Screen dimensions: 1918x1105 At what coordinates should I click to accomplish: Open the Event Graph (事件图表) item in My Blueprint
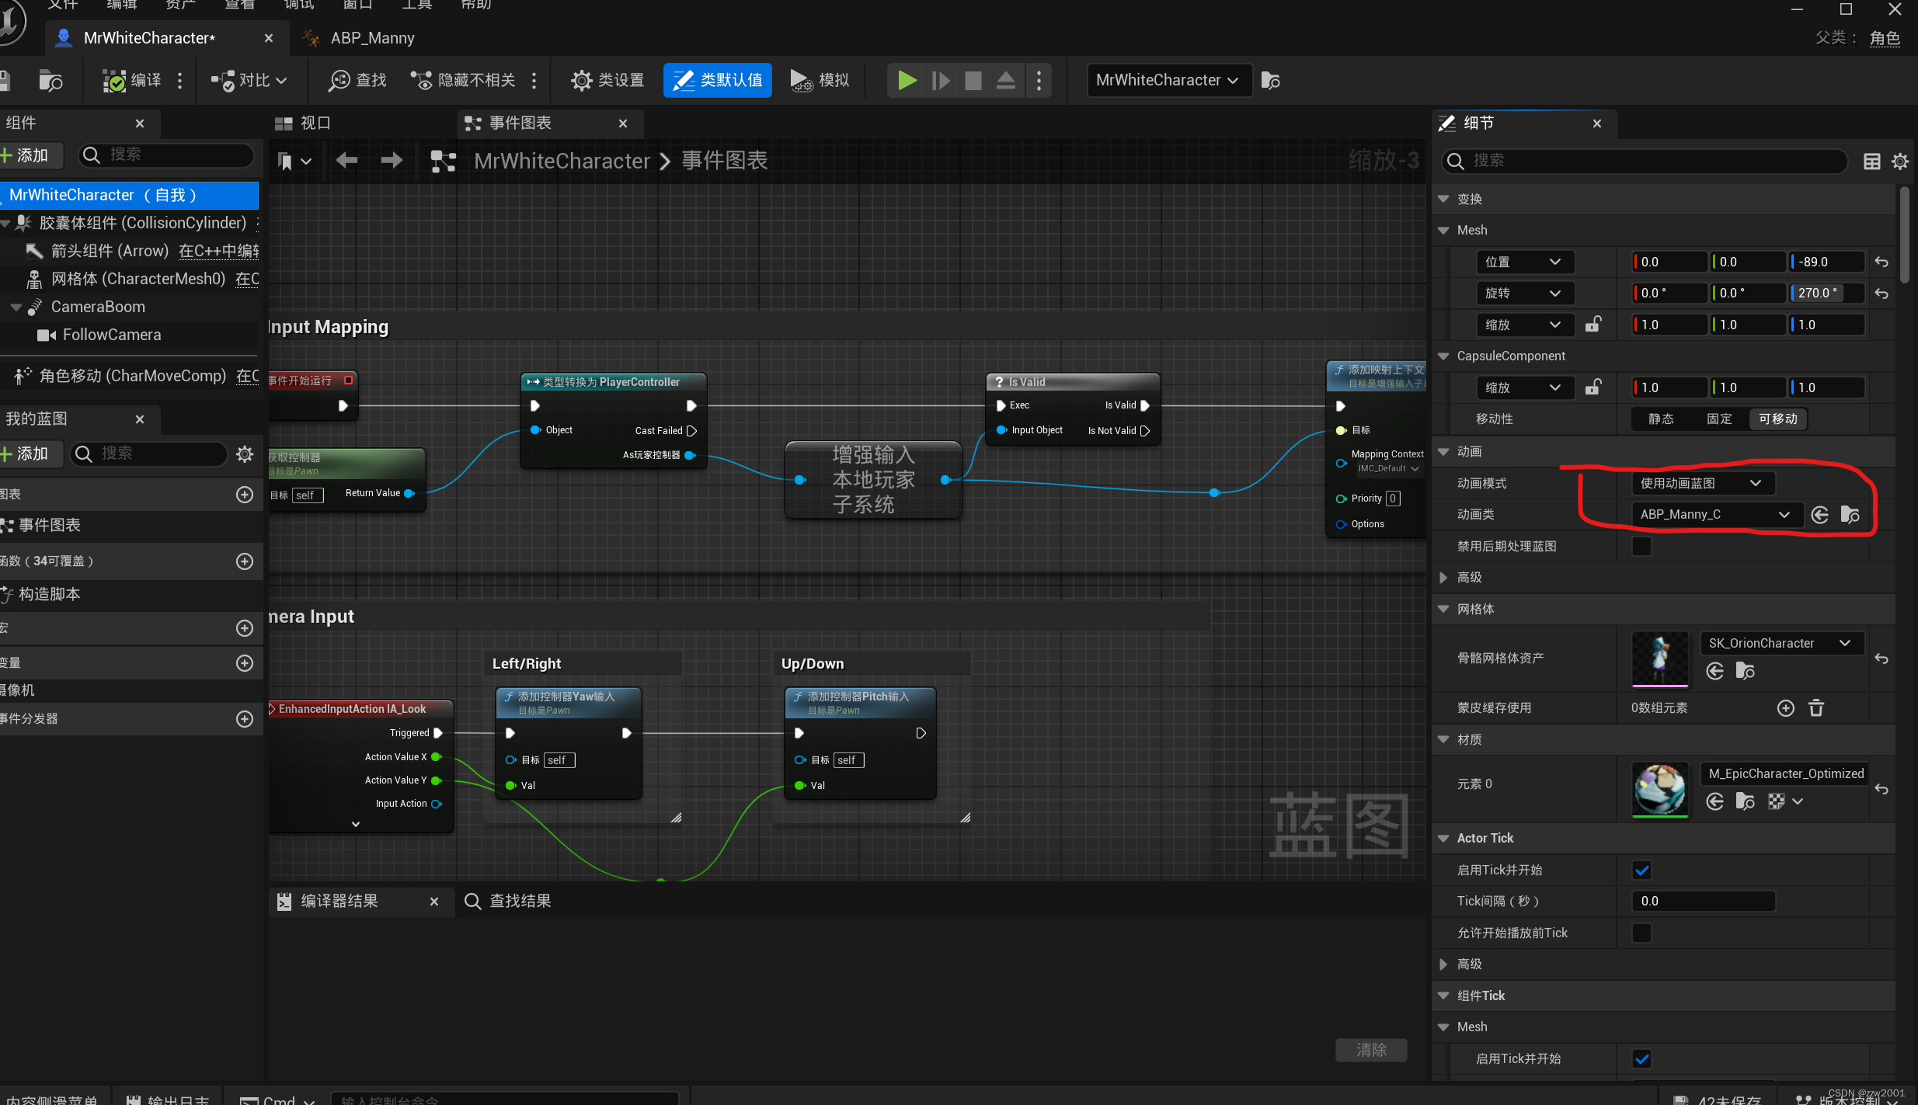50,526
